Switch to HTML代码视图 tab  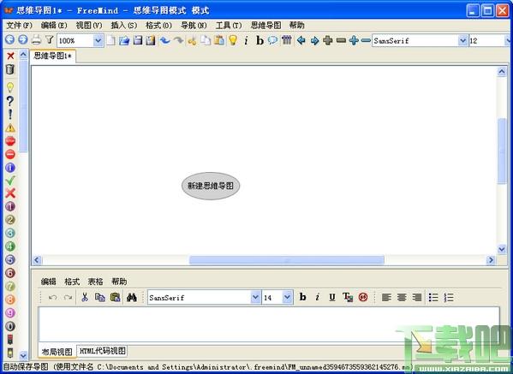(x=103, y=351)
